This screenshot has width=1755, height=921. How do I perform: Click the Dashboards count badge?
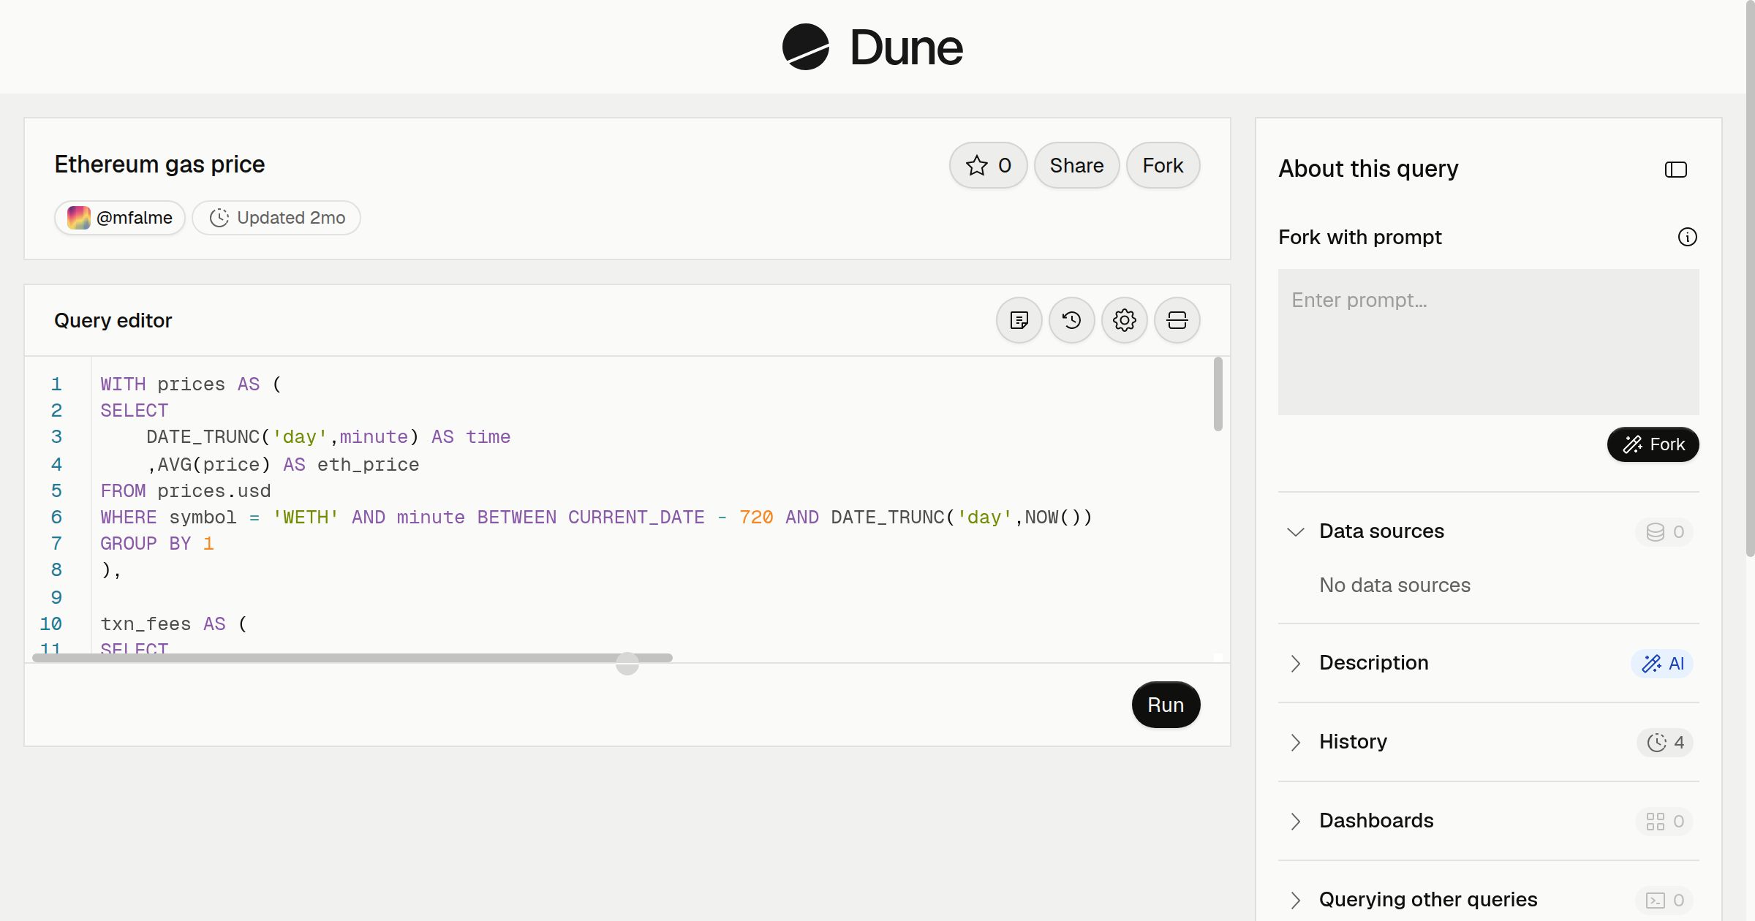click(x=1665, y=822)
